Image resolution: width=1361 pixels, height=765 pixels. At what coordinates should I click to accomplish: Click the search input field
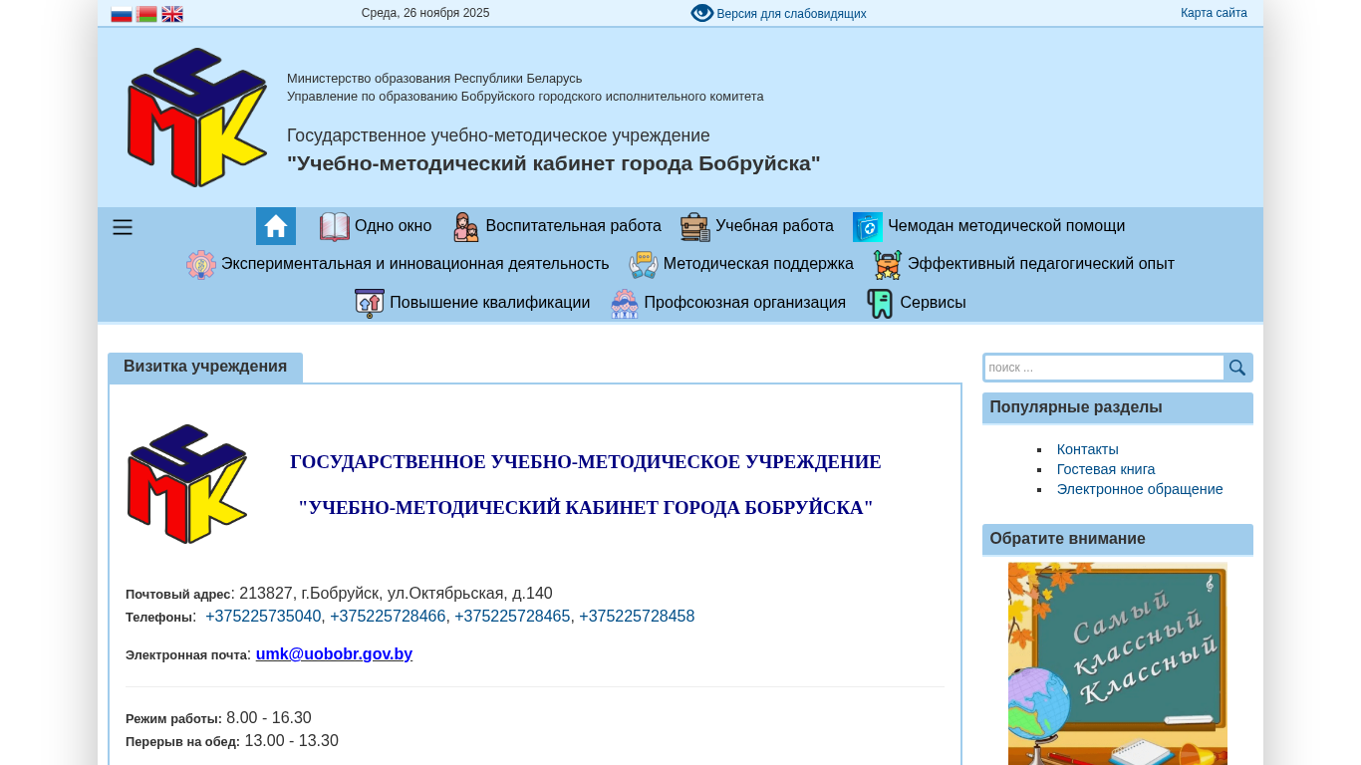tap(1104, 368)
